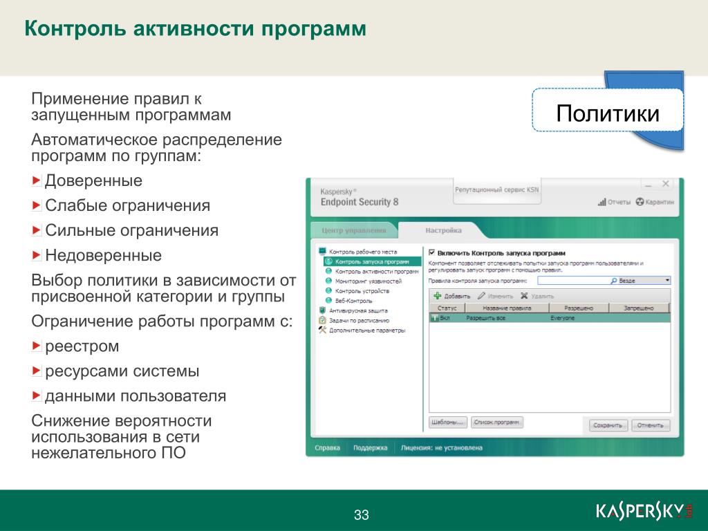Click the Контроль активности программ green bullet
708x531 pixels.
coord(328,271)
